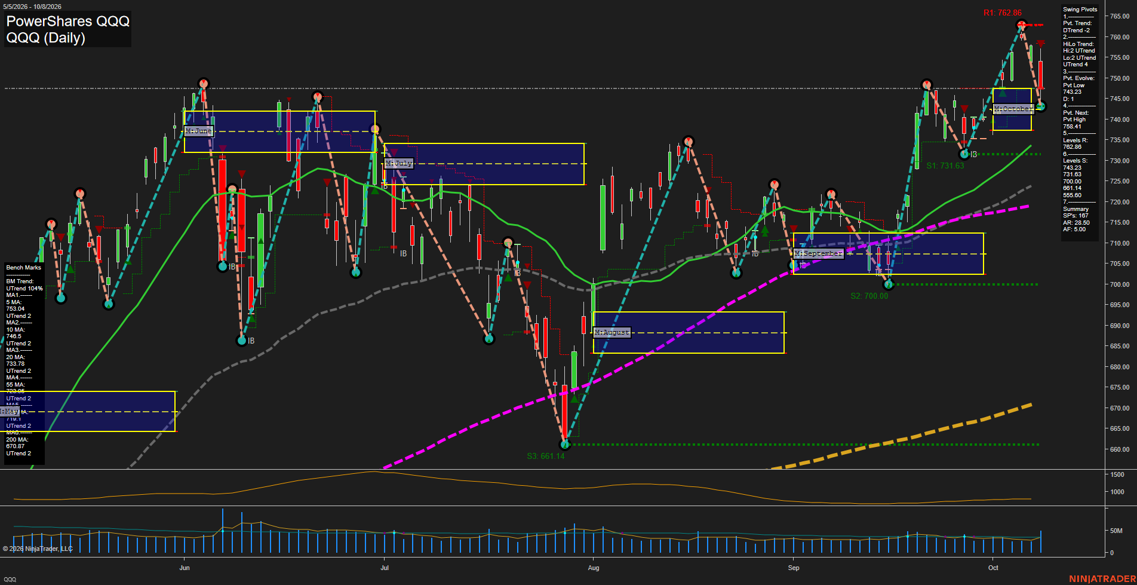Select the M:June monthly range label
Screen dimensions: 1137x585
[x=199, y=131]
